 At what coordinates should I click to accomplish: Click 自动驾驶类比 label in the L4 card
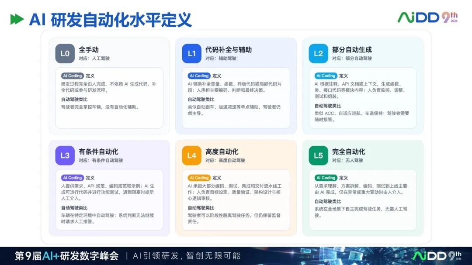click(x=201, y=208)
